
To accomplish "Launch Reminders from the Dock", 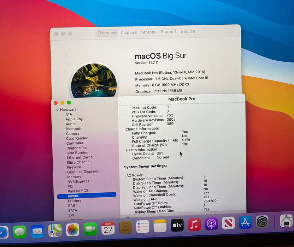I will pos(143,227).
